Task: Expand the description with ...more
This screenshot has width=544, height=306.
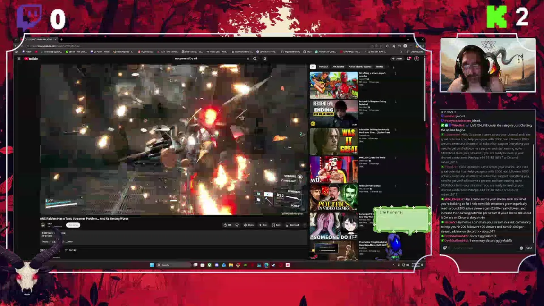Action: [x=69, y=242]
